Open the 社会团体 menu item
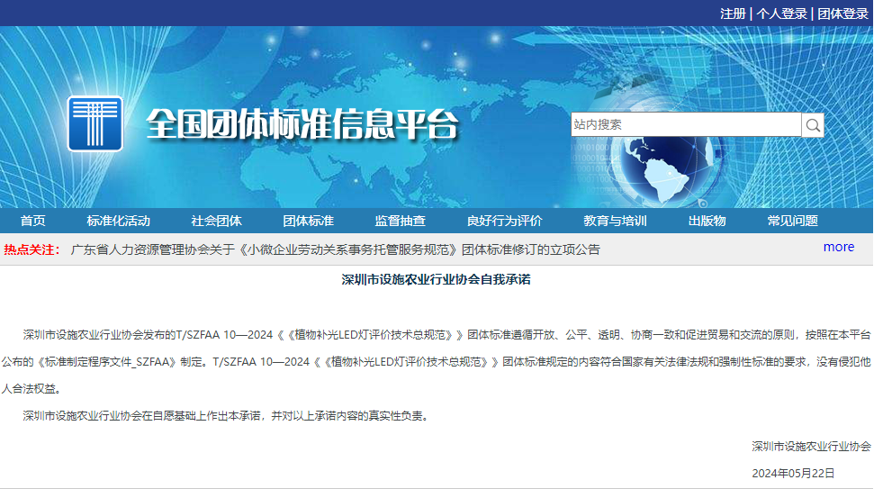This screenshot has height=489, width=874. [216, 221]
